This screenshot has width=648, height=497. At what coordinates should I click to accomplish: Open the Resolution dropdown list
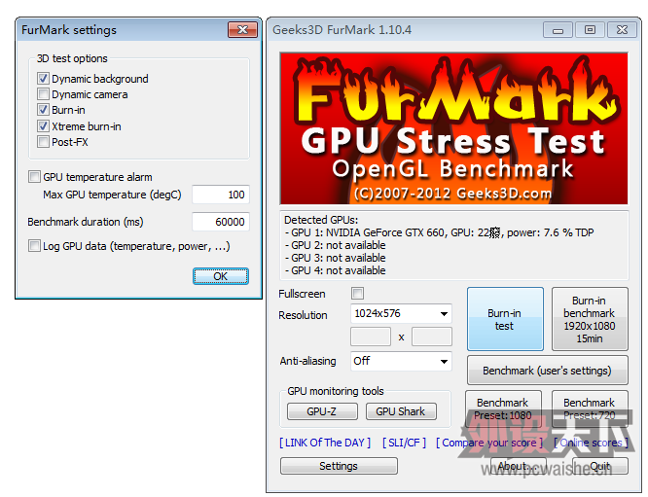coord(401,313)
